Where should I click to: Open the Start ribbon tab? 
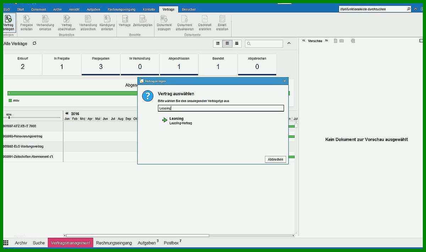pos(21,9)
